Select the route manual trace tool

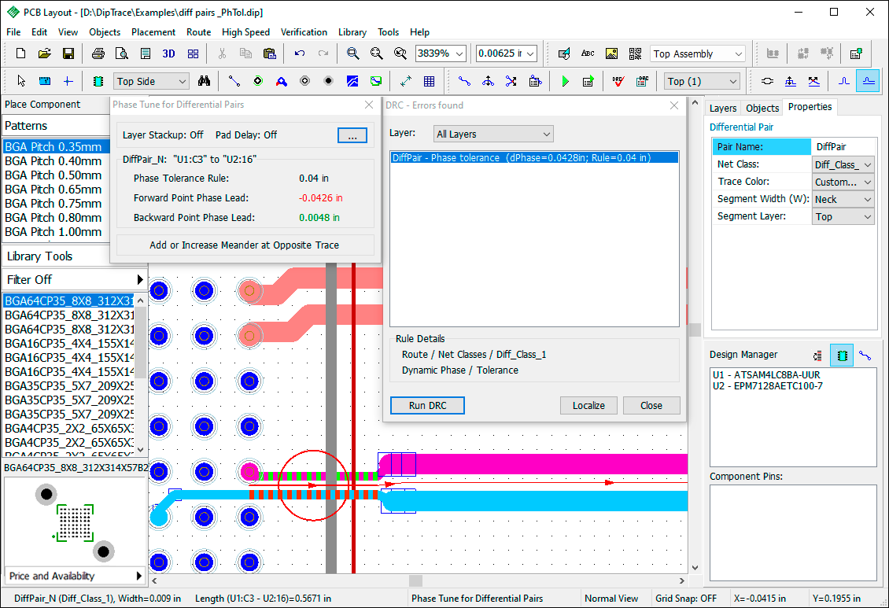464,81
